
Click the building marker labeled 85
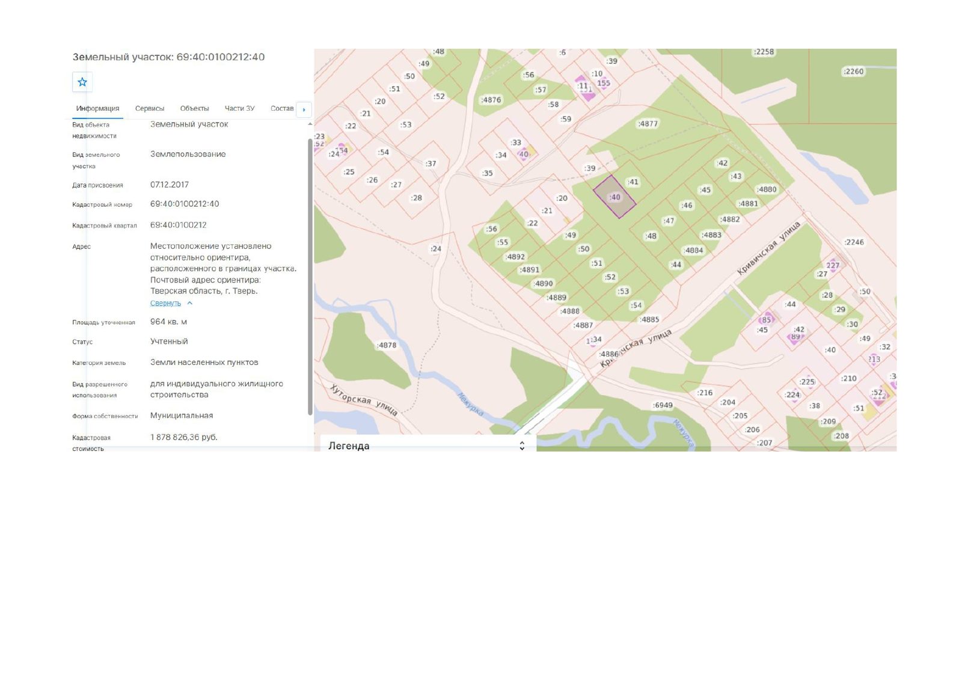pos(766,320)
